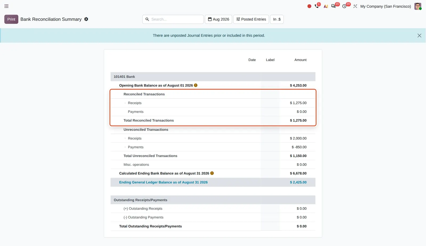Open the user avatar menu
This screenshot has height=246, width=426.
click(x=418, y=6)
